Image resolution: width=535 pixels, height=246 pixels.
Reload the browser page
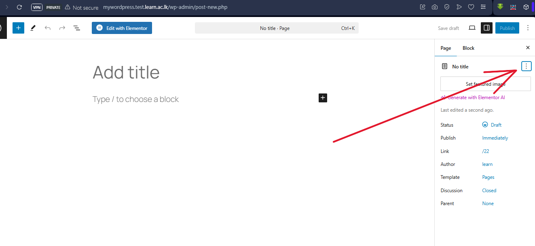[x=19, y=7]
